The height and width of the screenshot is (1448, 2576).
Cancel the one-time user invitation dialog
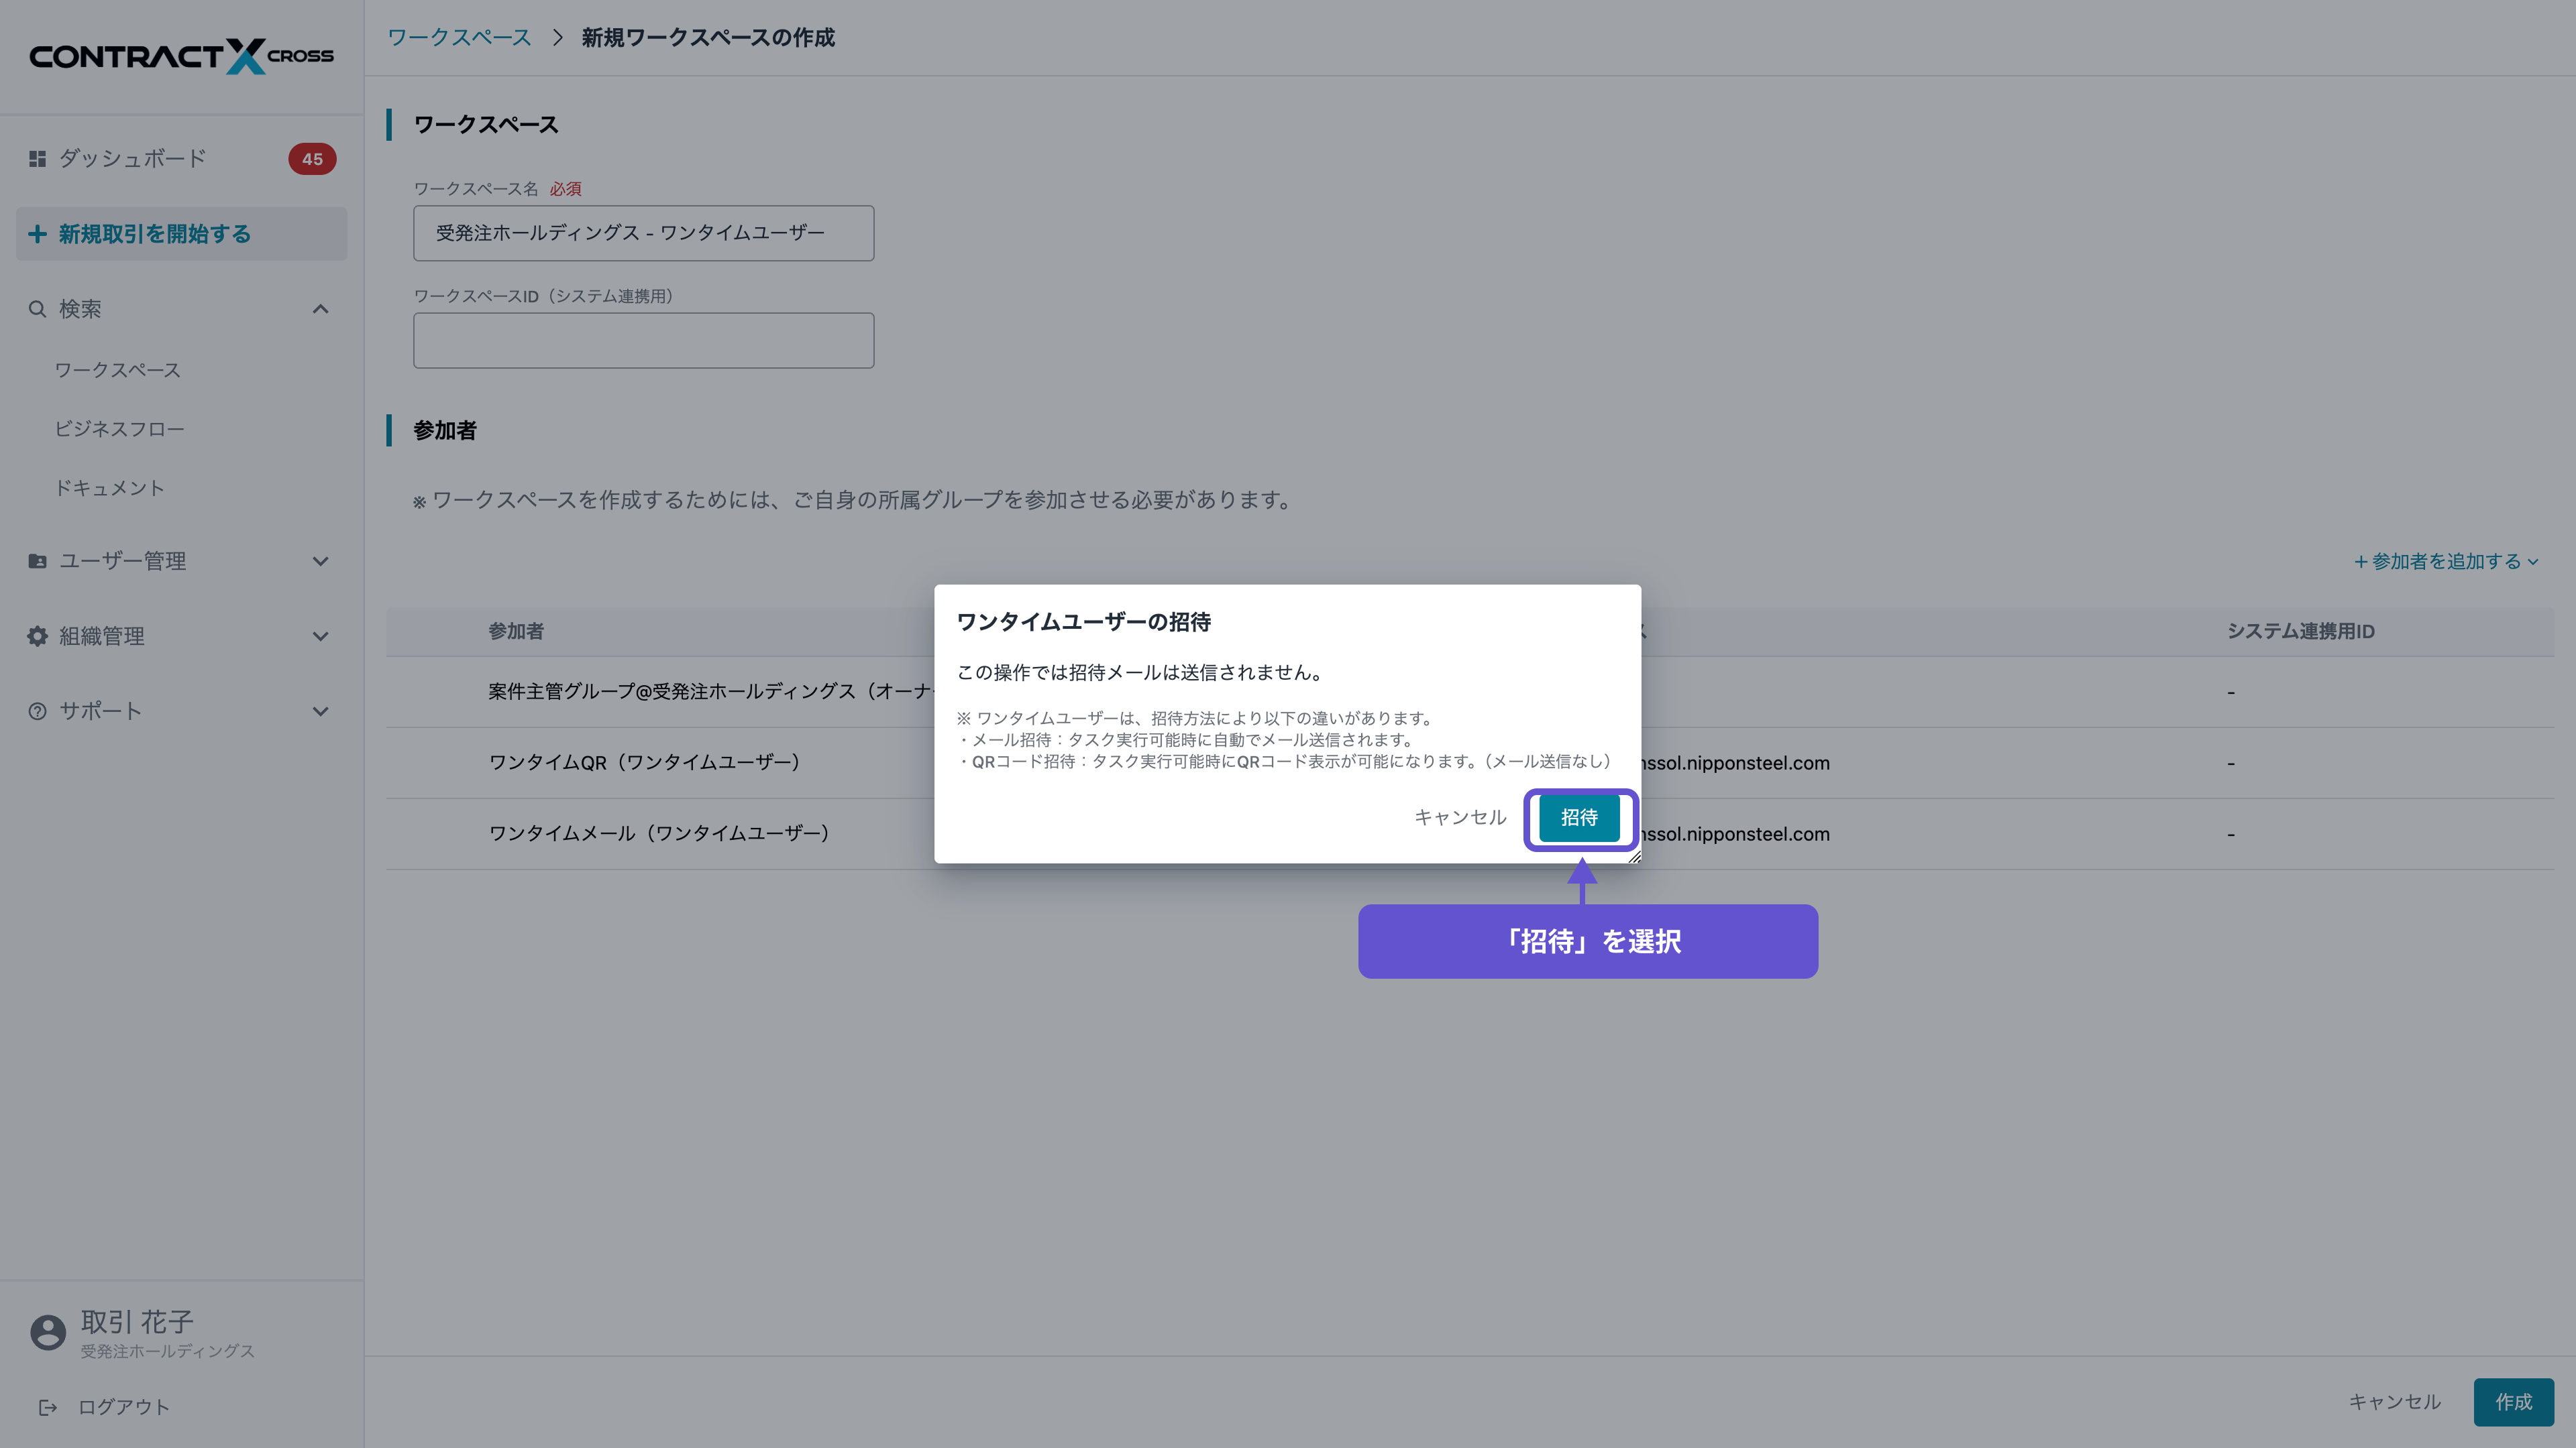tap(1460, 817)
